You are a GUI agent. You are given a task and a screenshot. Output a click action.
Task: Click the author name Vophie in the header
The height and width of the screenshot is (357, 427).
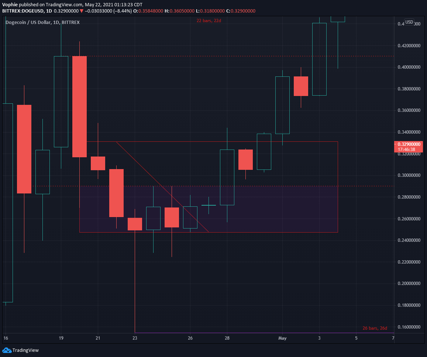[10, 5]
